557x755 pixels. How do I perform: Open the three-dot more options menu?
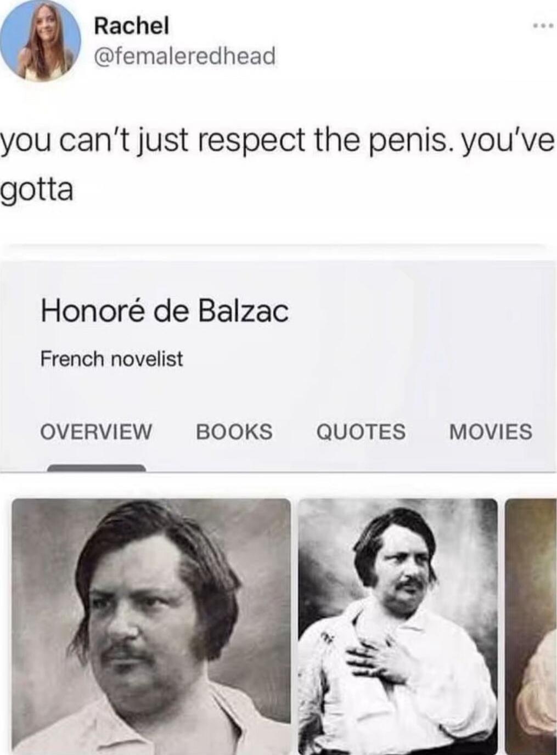coord(541,25)
